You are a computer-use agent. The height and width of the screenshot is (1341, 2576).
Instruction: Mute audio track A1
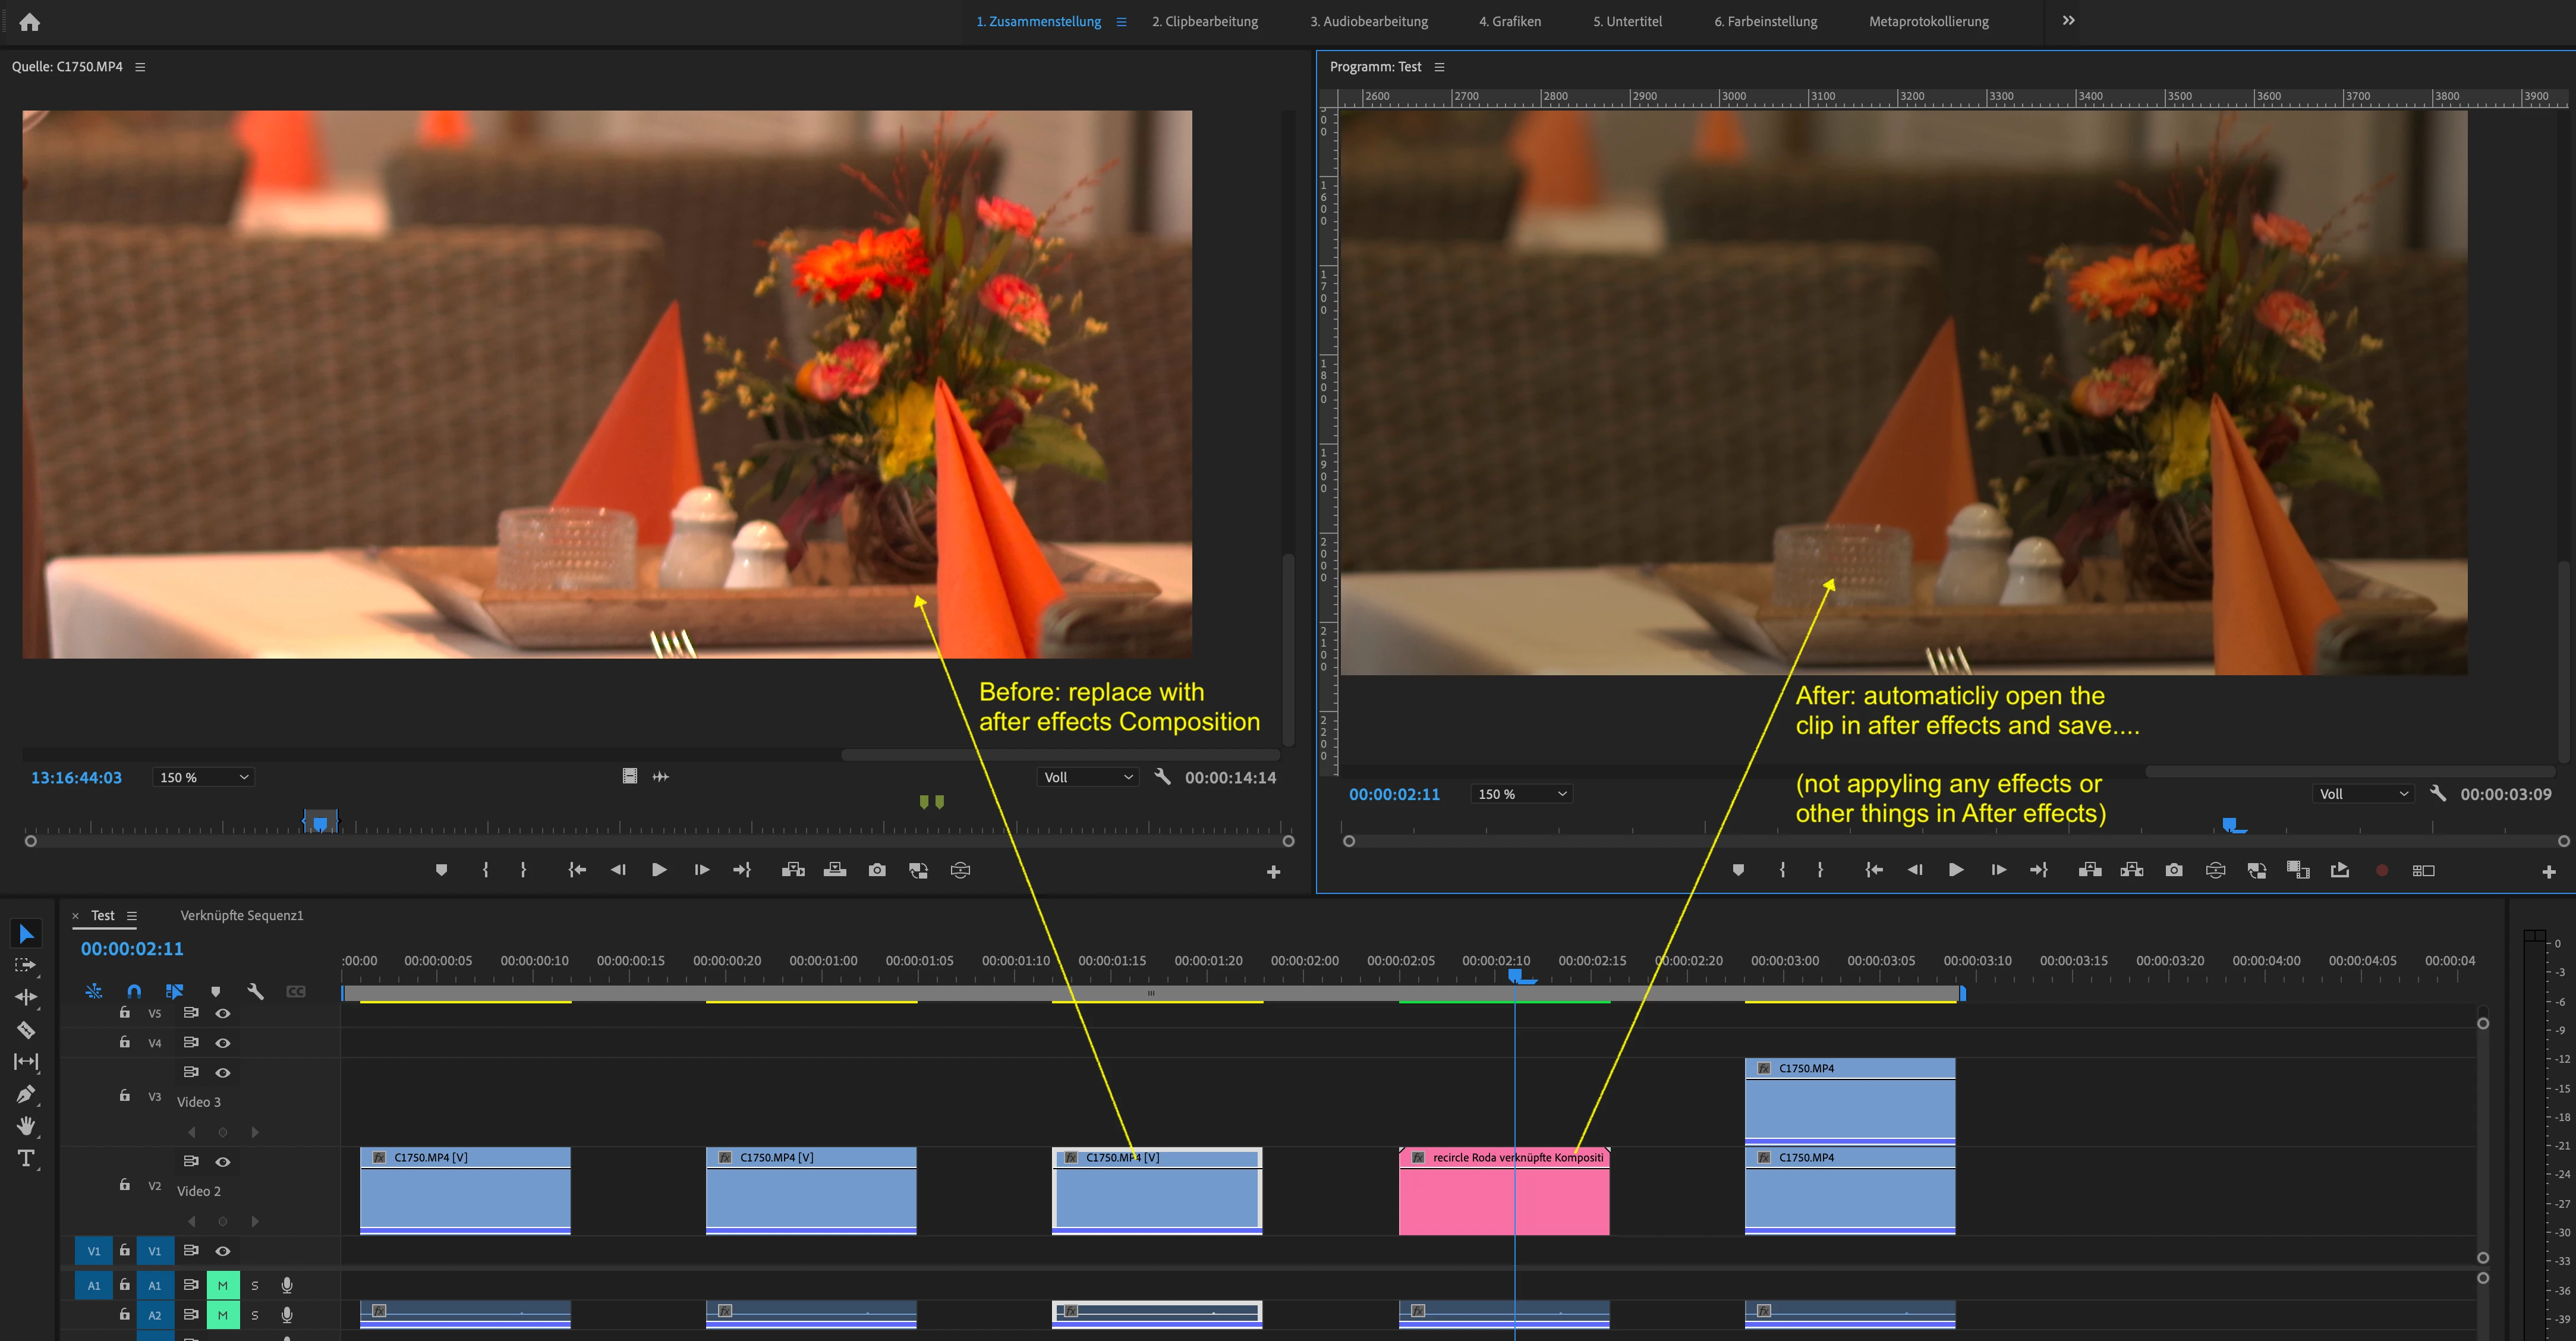(x=223, y=1285)
